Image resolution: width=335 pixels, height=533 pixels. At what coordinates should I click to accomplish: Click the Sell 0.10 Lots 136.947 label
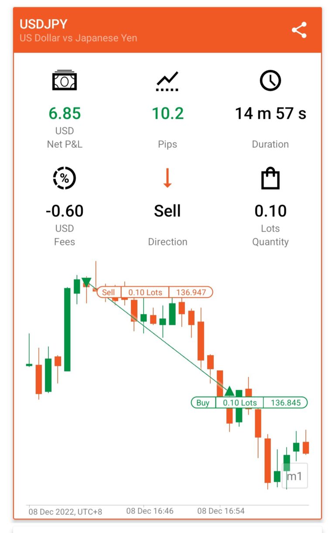pyautogui.click(x=155, y=292)
